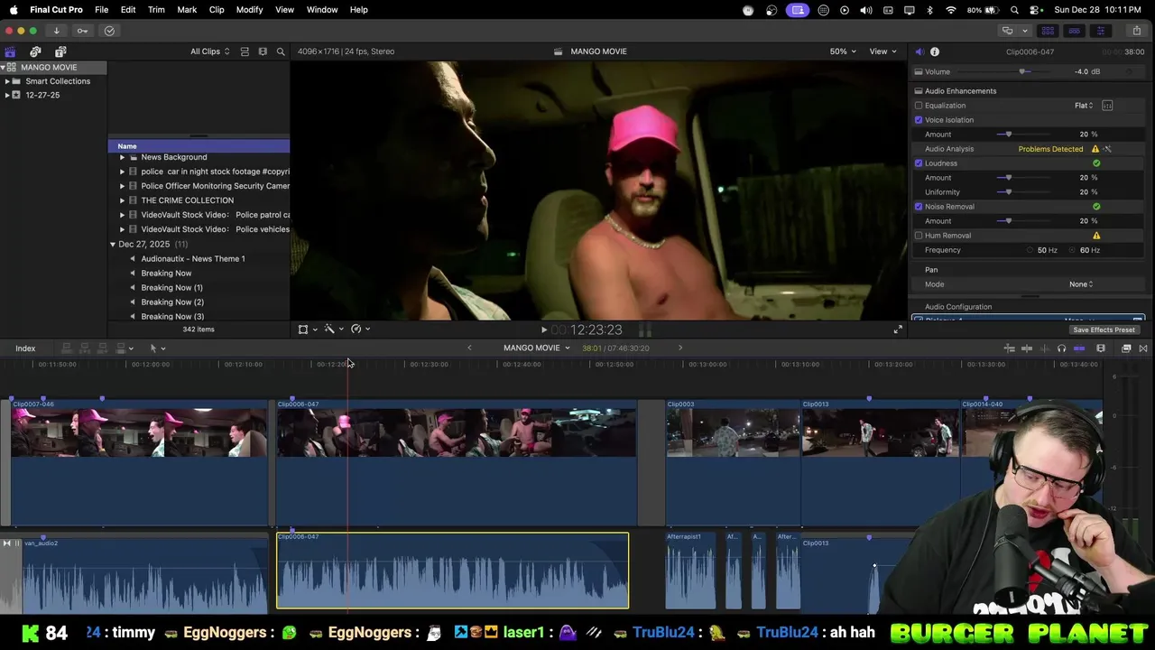This screenshot has height=650, width=1155.
Task: Toggle timeline display in toolbar
Action: point(1074,31)
